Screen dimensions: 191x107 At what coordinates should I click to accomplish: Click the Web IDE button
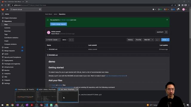(147, 40)
